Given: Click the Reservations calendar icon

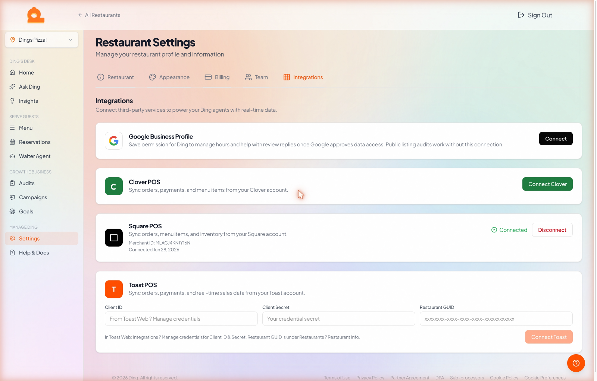Looking at the screenshot, I should coord(12,142).
